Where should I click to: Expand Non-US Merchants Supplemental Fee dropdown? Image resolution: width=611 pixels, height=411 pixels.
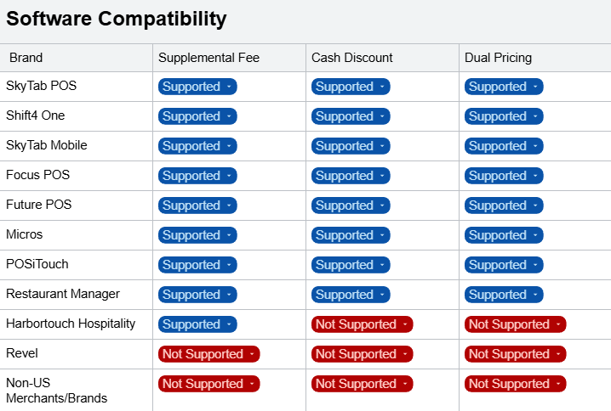tap(208, 384)
